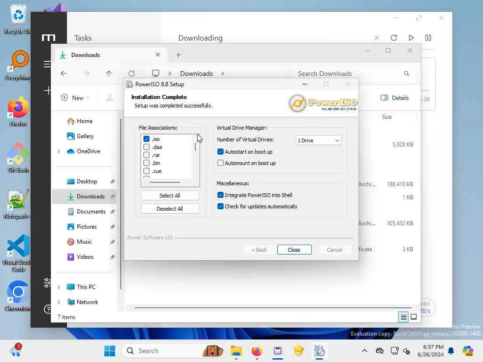The image size is (483, 362).
Task: Refresh the Downloads folder
Action: (132, 73)
